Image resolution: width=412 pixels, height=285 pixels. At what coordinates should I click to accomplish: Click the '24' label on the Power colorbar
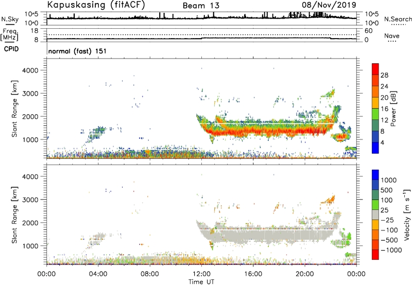click(x=384, y=86)
